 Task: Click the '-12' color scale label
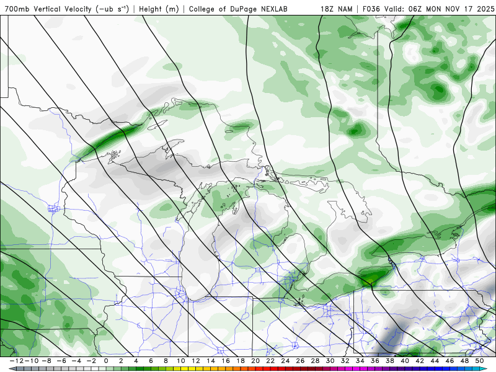[x=17, y=361]
